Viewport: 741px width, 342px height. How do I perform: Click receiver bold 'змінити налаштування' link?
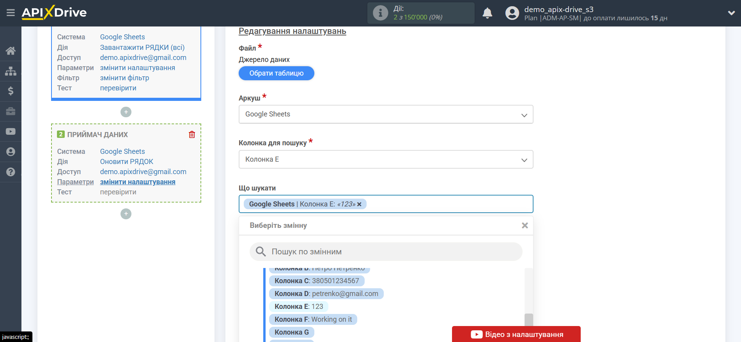pyautogui.click(x=138, y=182)
